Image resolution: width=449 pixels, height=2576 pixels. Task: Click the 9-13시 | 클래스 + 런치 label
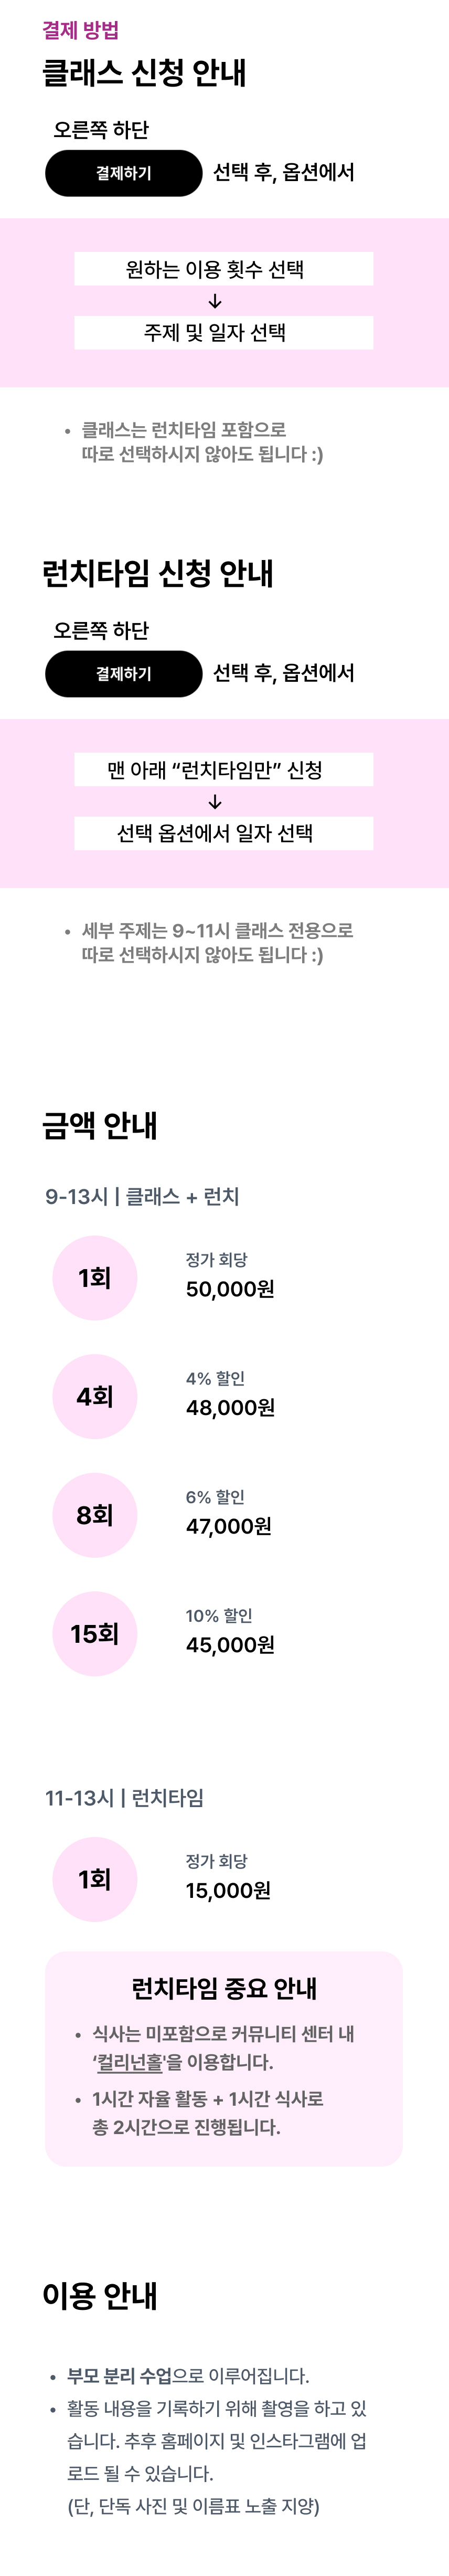tap(142, 1196)
